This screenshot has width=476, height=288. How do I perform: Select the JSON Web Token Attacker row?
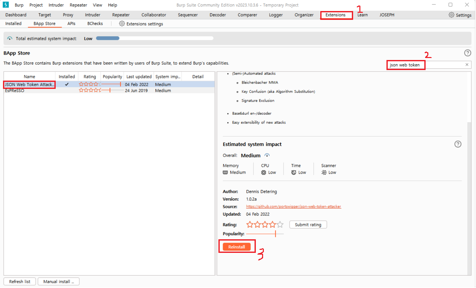109,84
